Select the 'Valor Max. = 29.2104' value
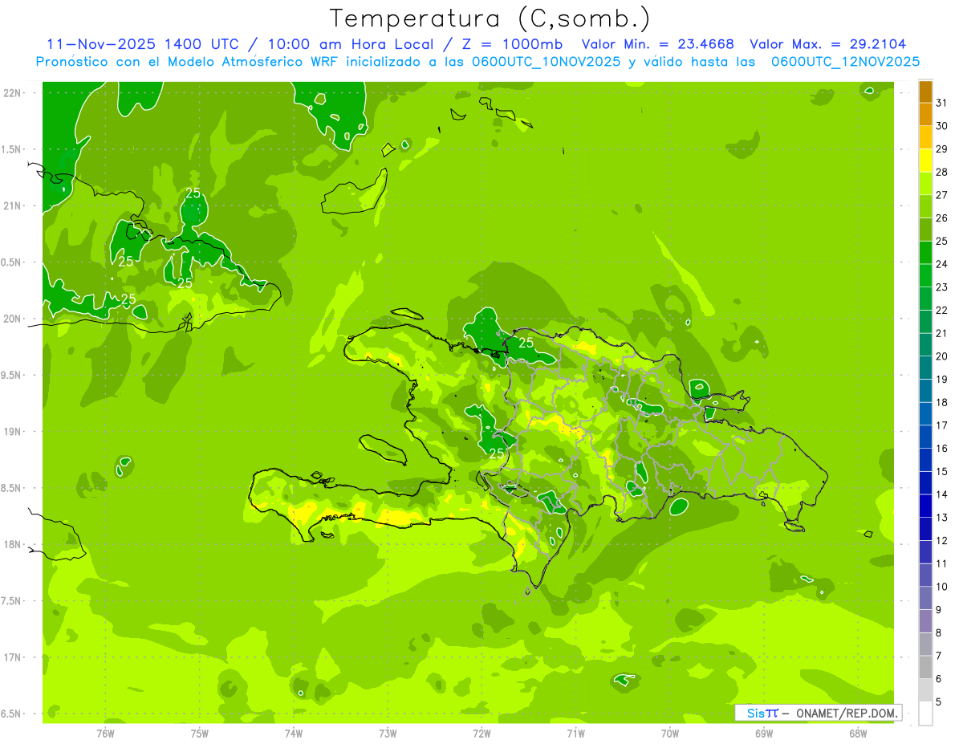The image size is (963, 744). click(x=828, y=44)
